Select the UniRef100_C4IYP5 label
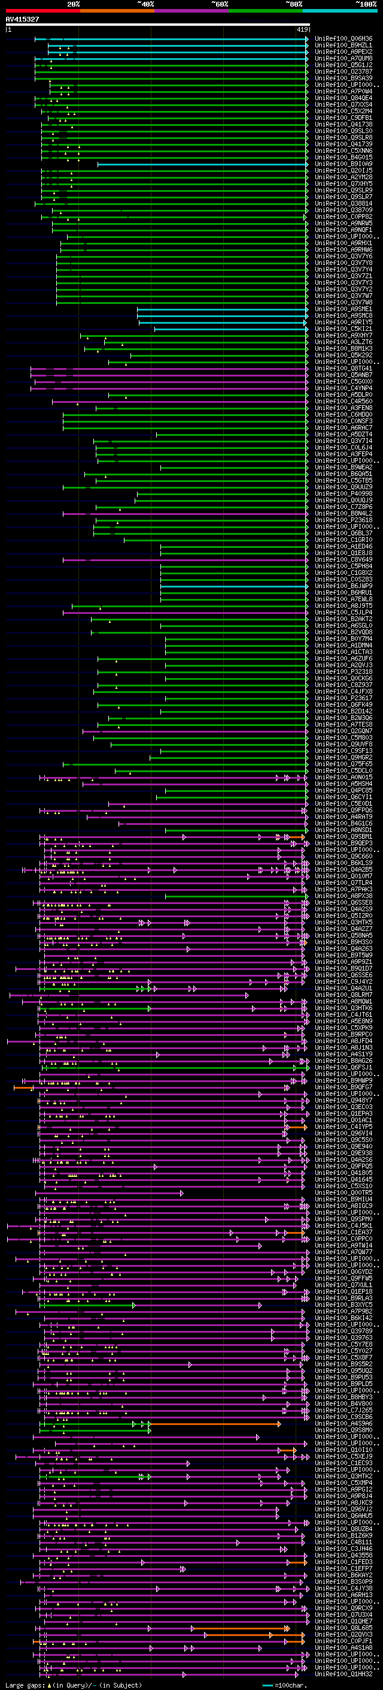 coord(344,1126)
